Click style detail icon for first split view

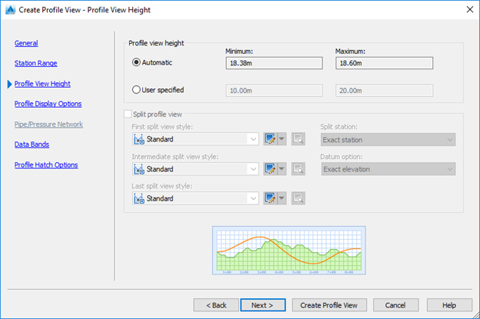(x=298, y=139)
